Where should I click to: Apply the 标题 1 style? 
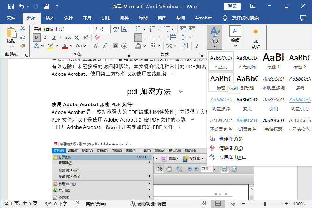point(273,61)
